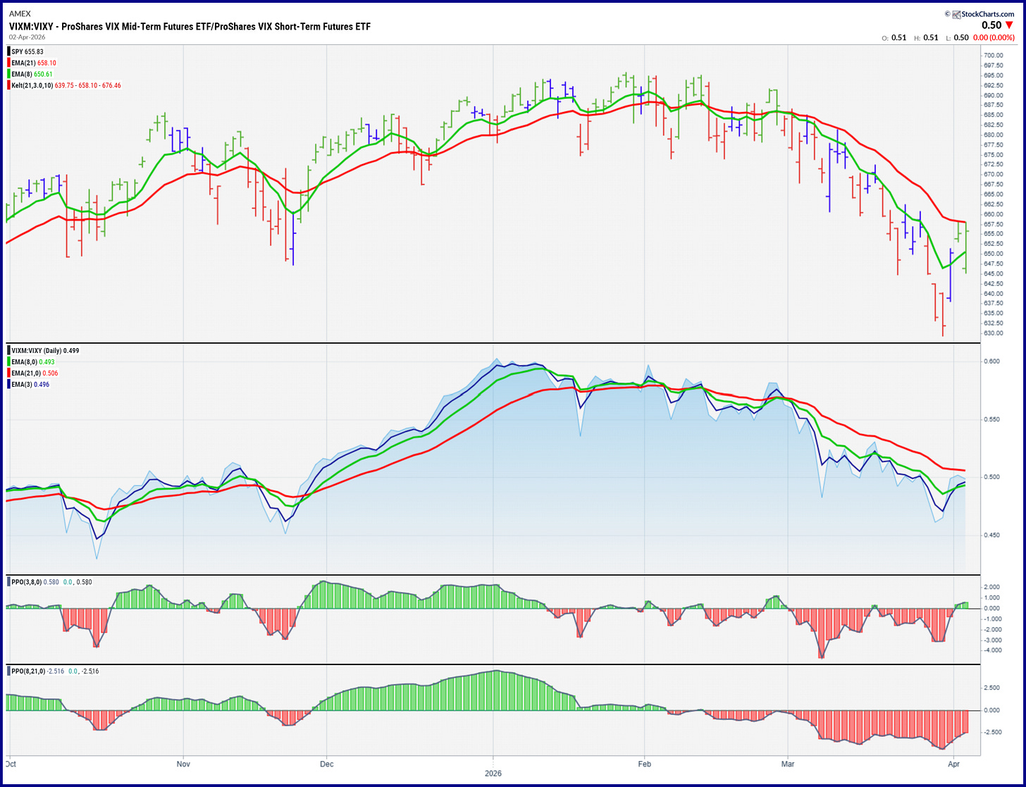Open the StockCharts.com link
The height and width of the screenshot is (787, 1026).
click(x=989, y=14)
